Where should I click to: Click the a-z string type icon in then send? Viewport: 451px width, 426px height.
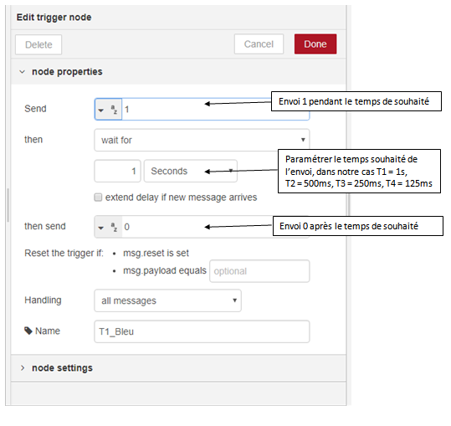click(x=114, y=228)
